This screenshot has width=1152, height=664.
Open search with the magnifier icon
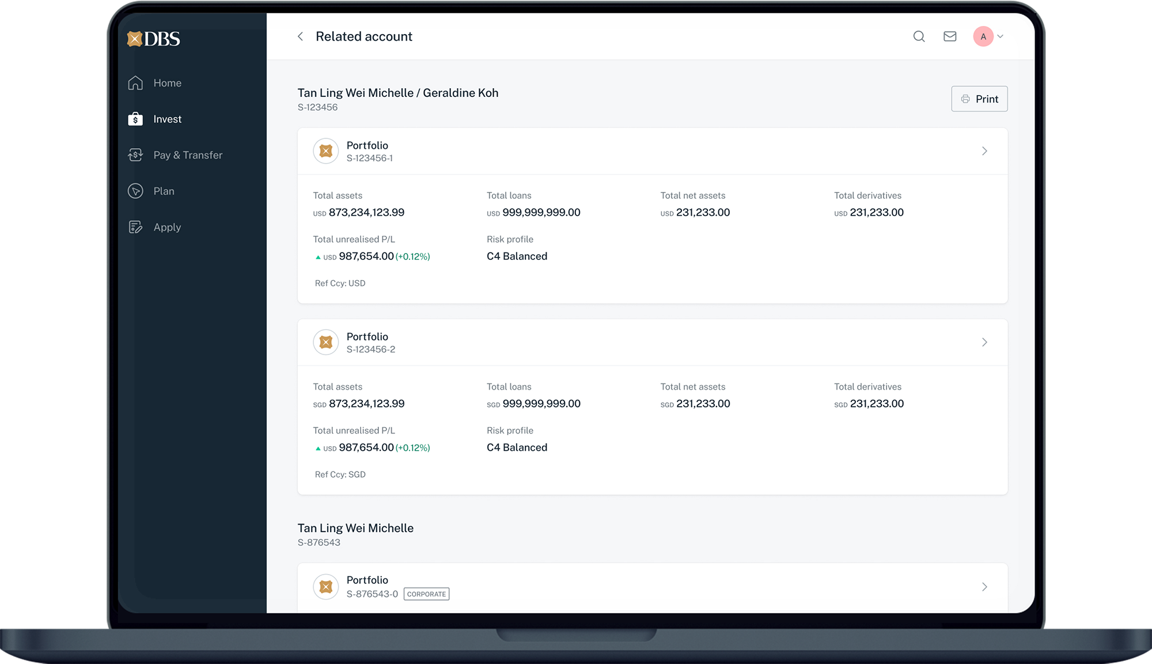pos(919,36)
